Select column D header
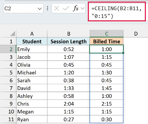Screen dimensions: 148x124 (x=136, y=34)
